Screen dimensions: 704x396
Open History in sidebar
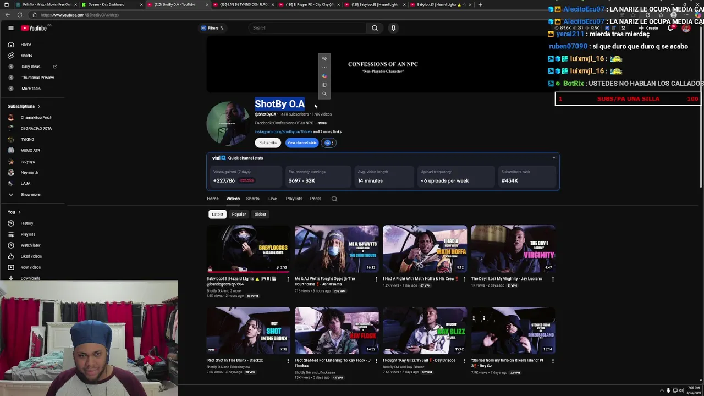point(26,223)
